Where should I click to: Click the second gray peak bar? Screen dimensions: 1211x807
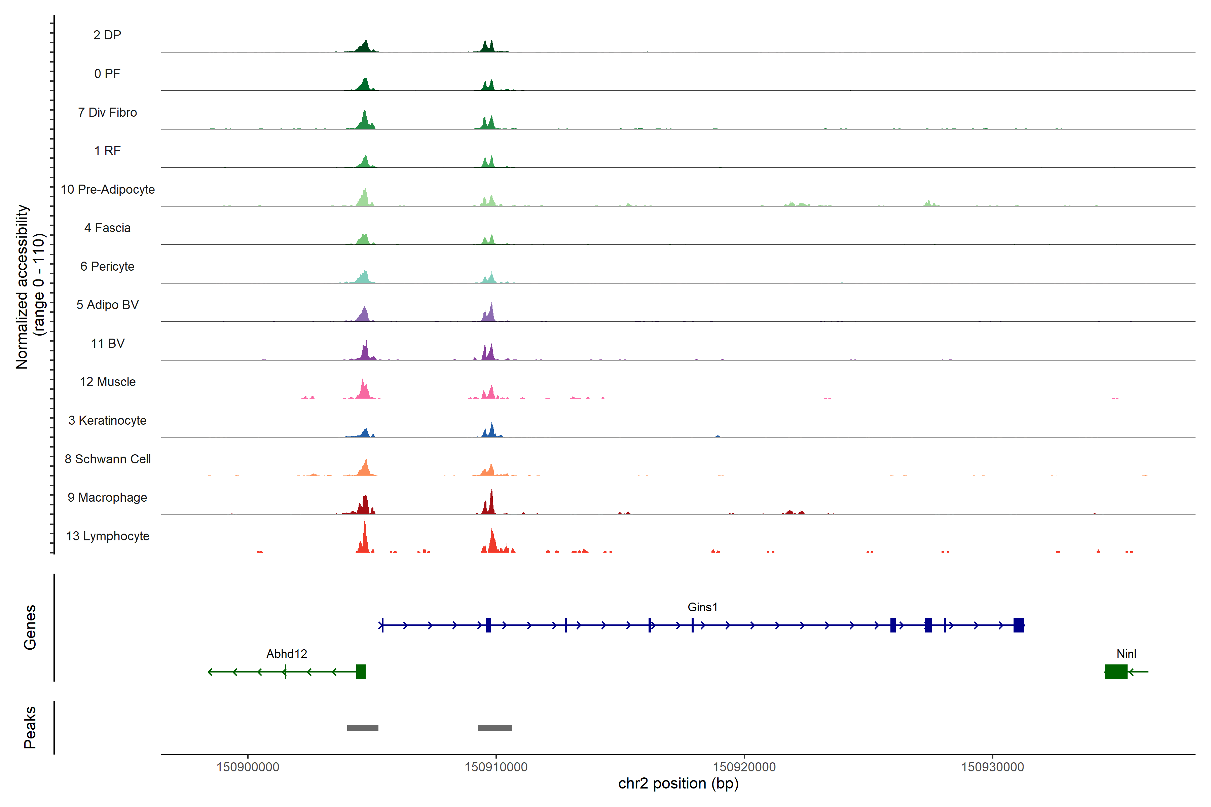(x=495, y=728)
